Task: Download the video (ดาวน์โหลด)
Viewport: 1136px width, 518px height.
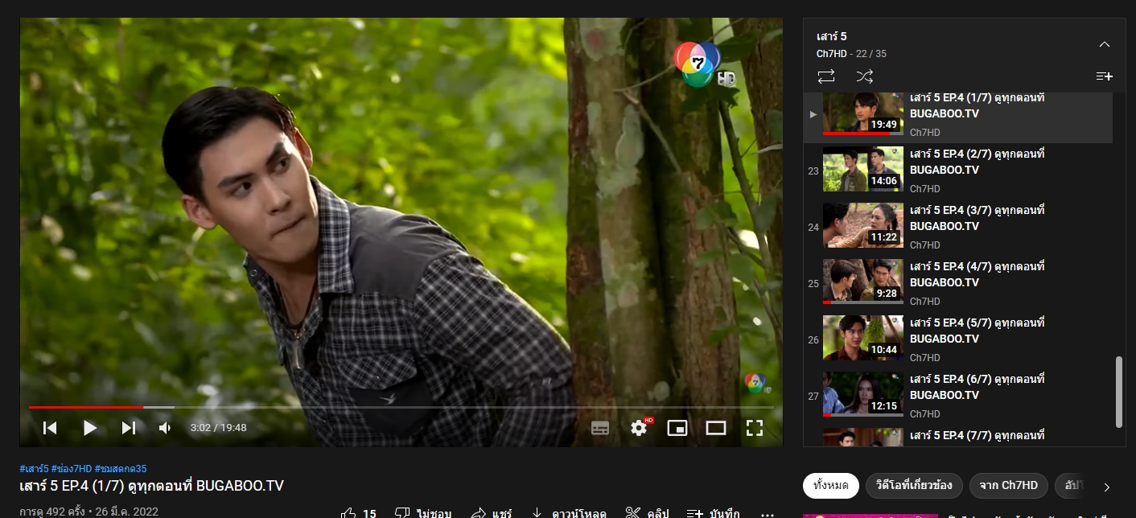Action: click(x=568, y=513)
